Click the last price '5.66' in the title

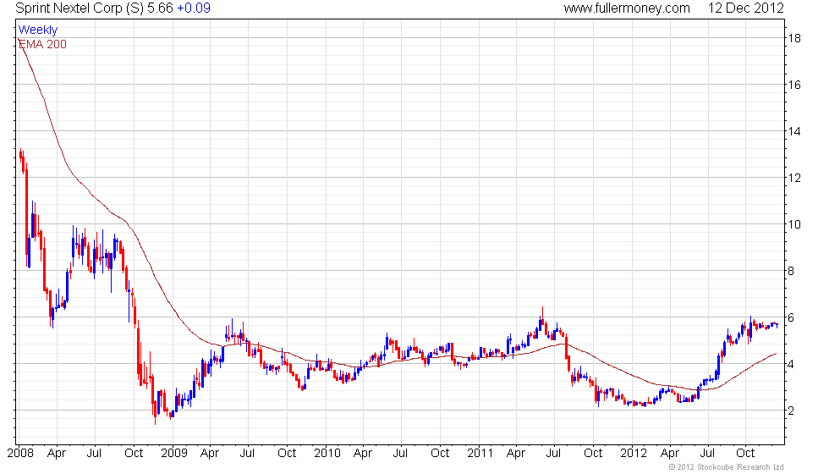pyautogui.click(x=160, y=8)
